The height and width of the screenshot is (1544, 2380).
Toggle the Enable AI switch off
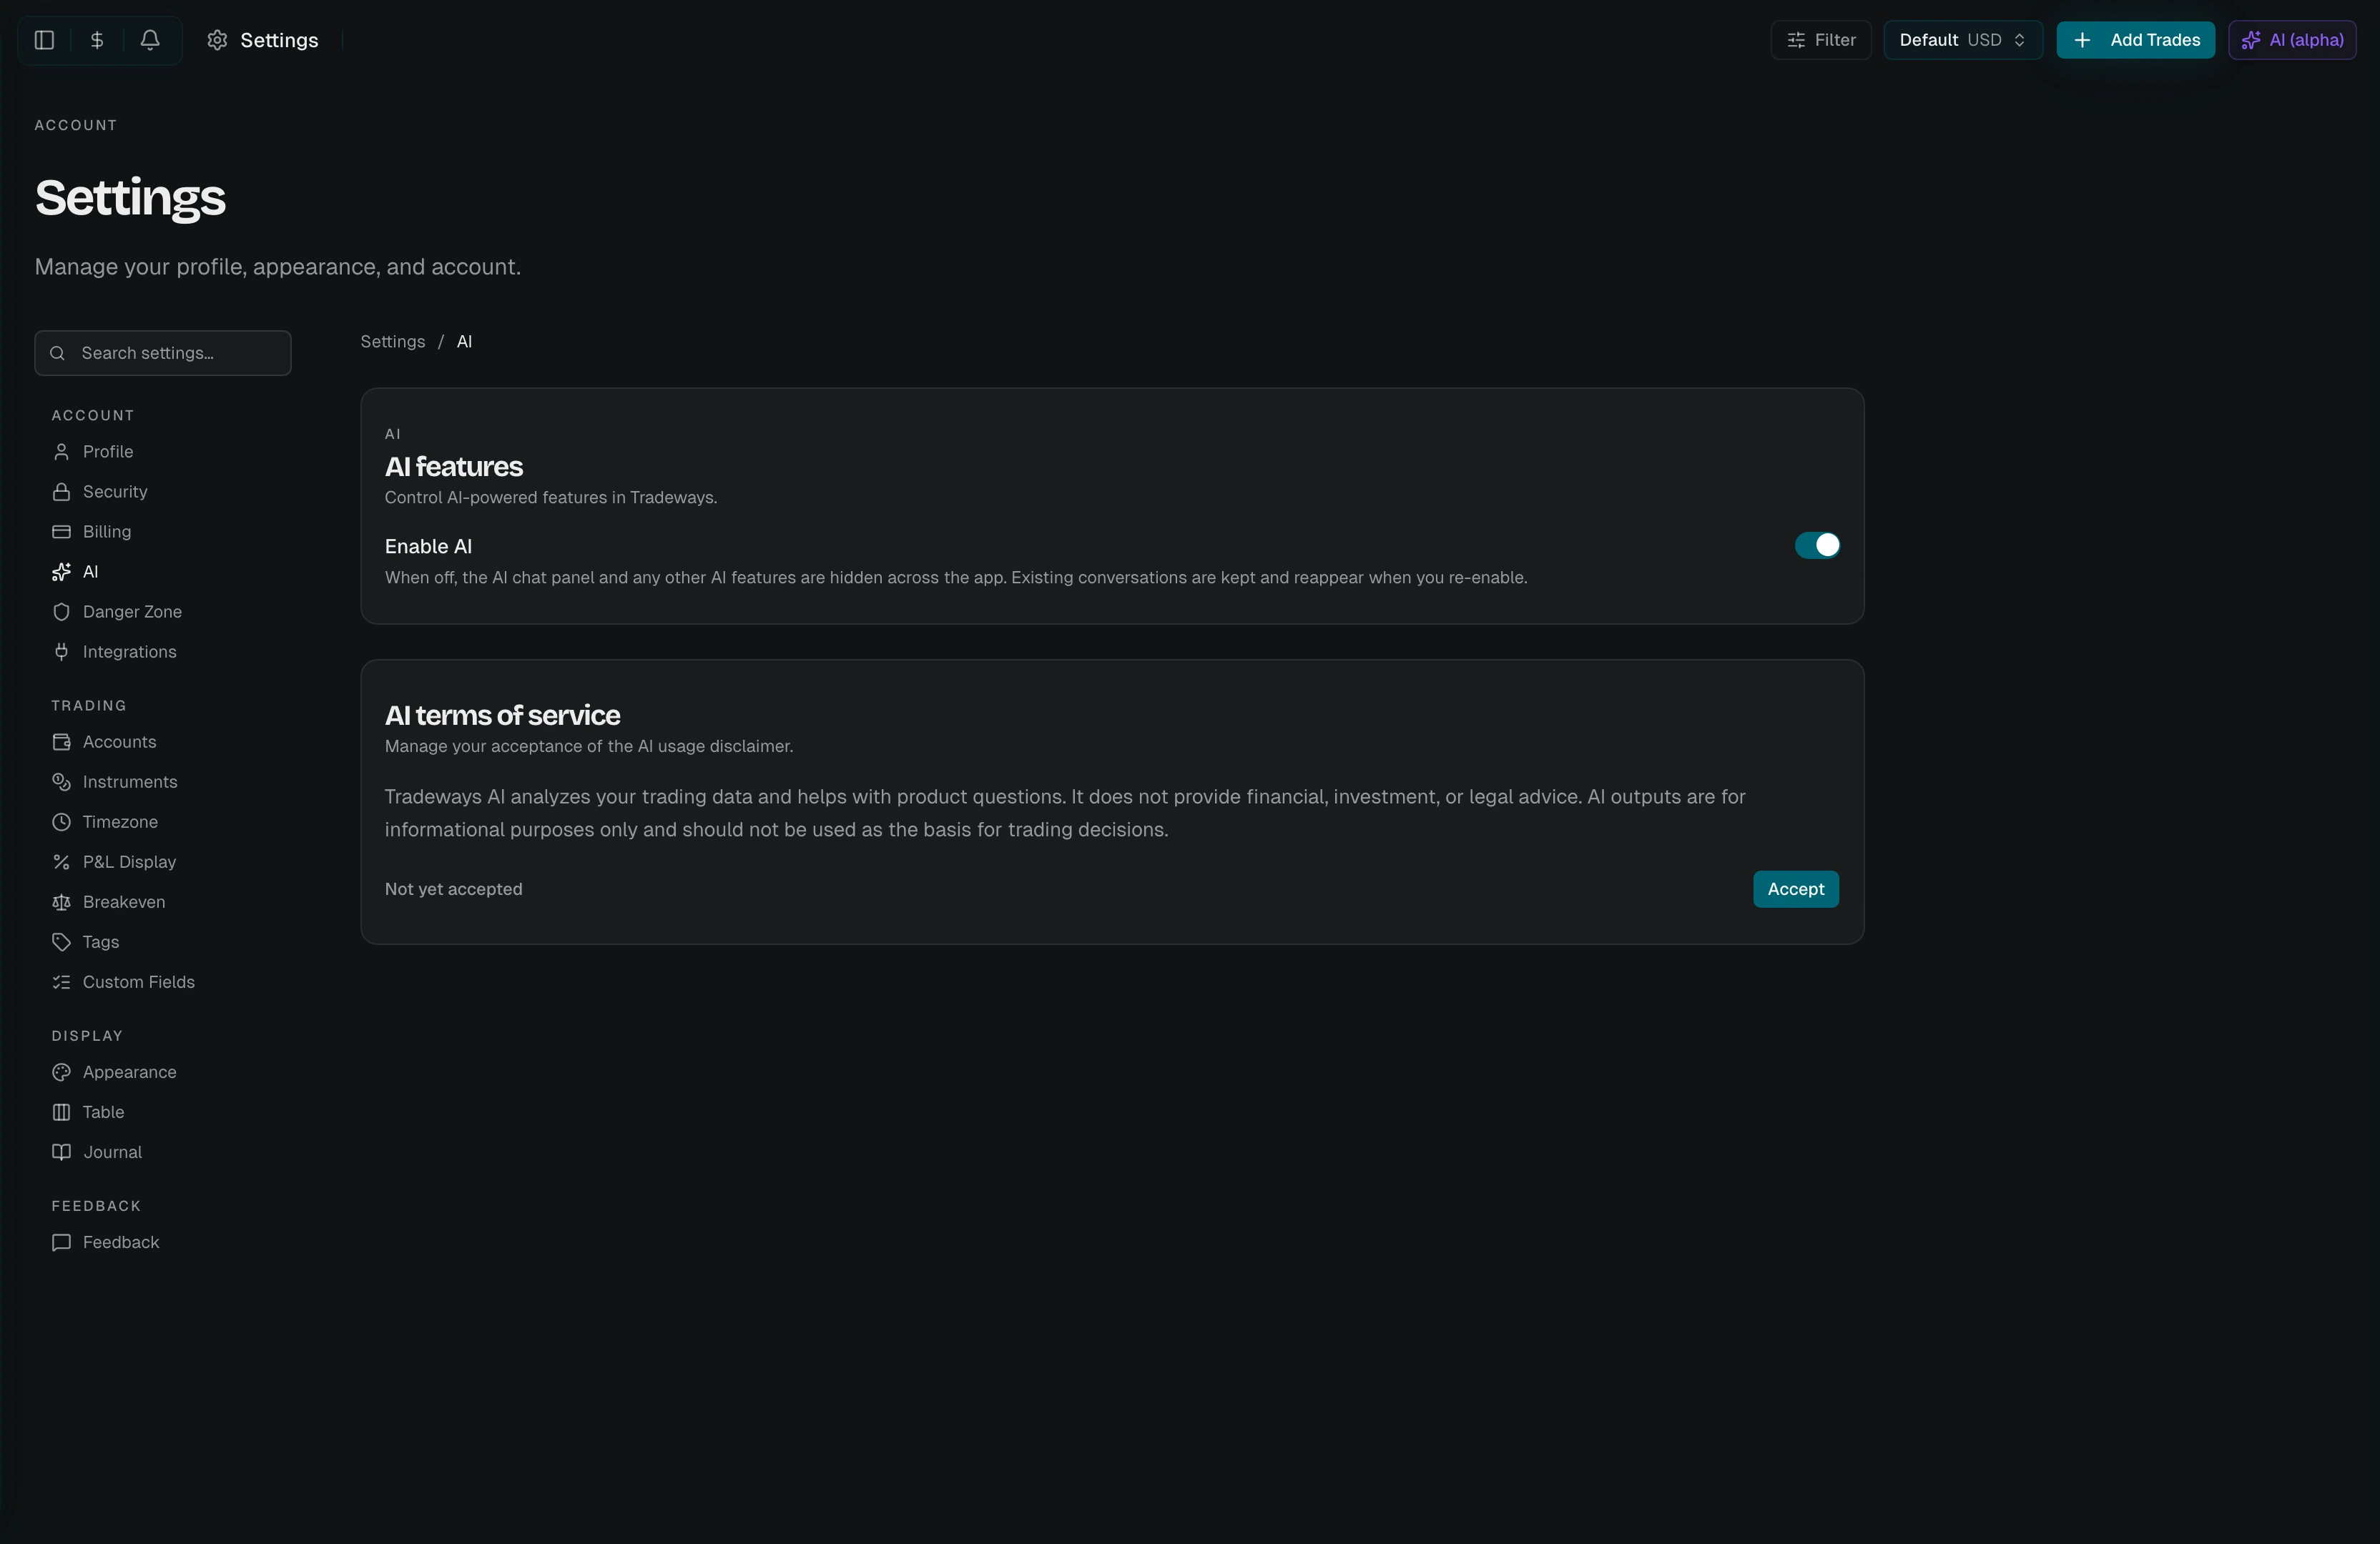click(x=1817, y=545)
